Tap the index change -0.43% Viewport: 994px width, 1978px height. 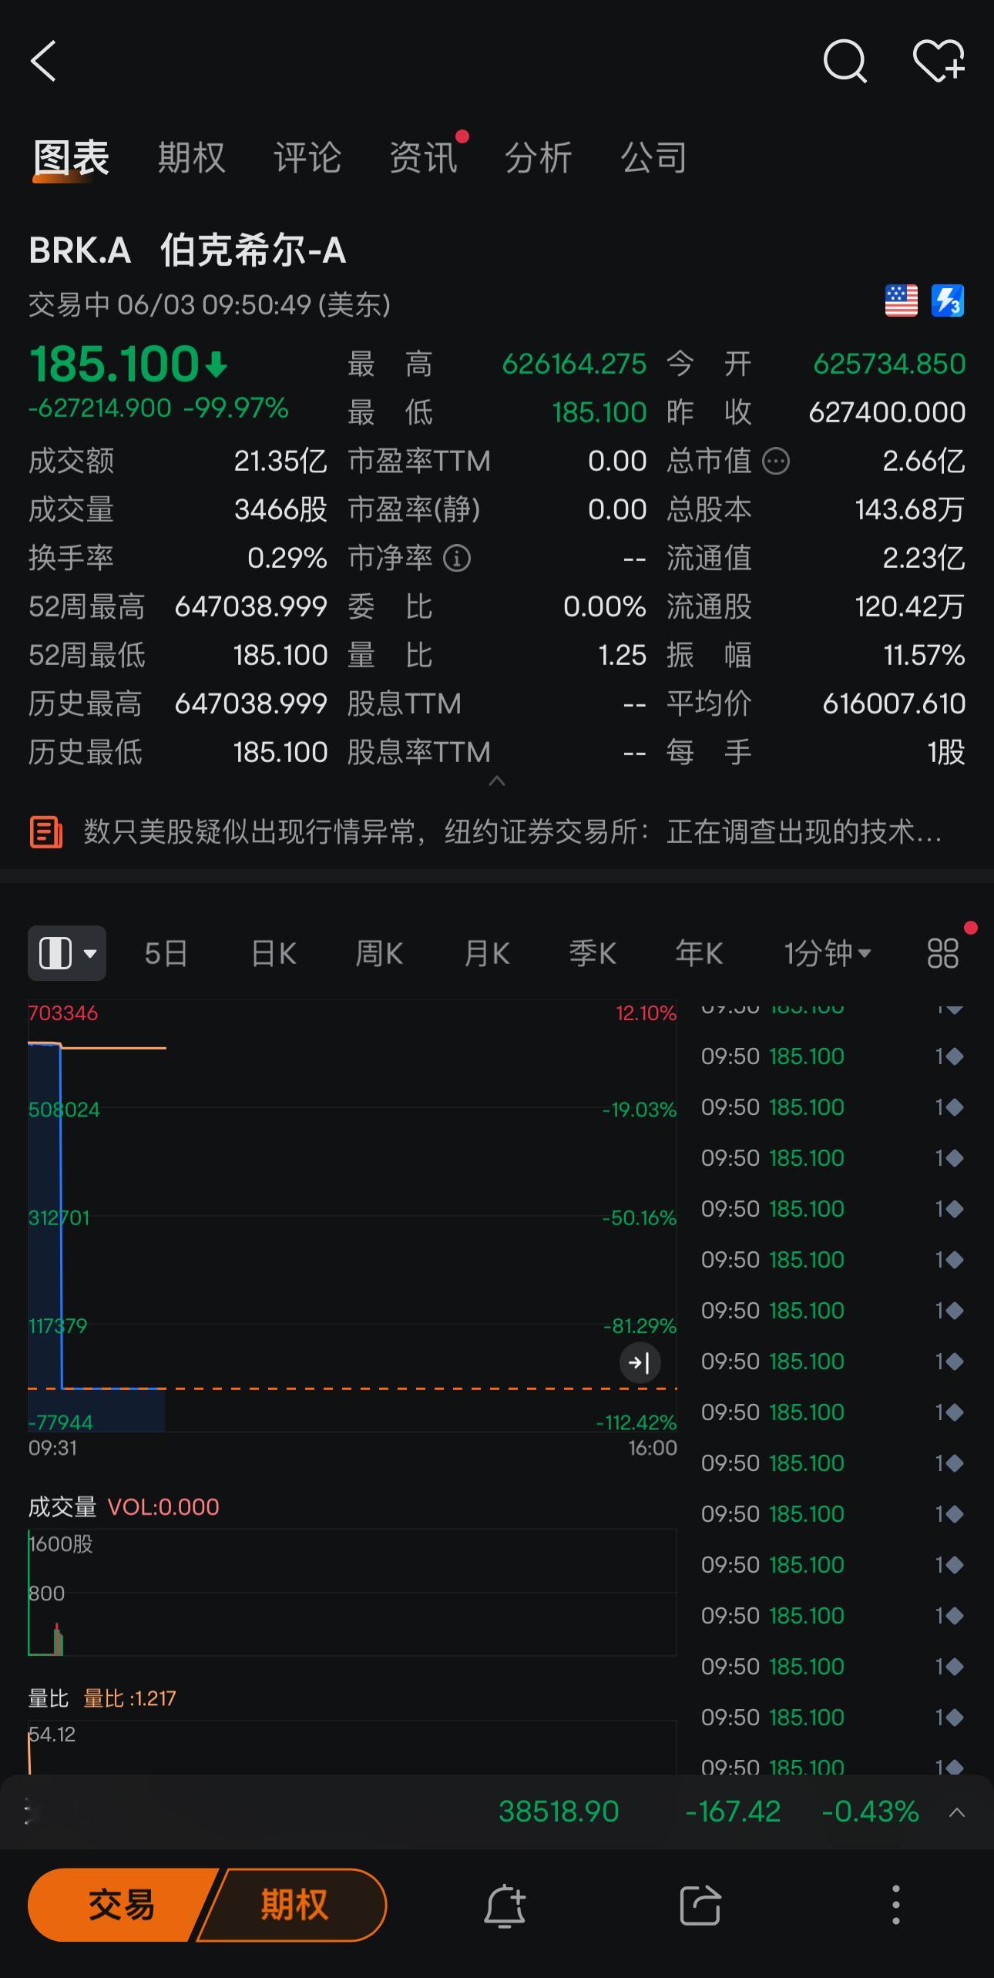pyautogui.click(x=870, y=1812)
